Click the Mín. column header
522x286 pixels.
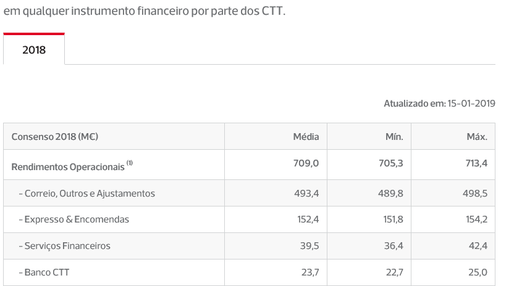[394, 136]
